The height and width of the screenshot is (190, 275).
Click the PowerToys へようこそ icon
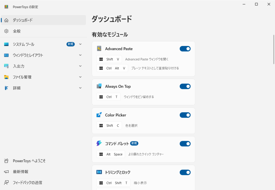(x=6, y=161)
